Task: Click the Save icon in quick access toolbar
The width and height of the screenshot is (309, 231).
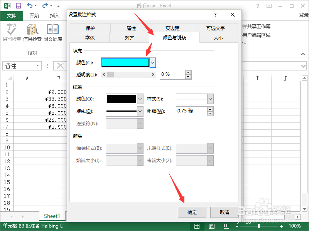Action: click(18, 5)
